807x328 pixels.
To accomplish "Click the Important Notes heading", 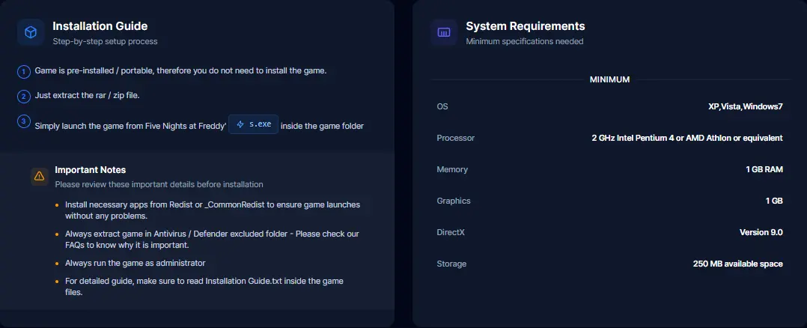I will point(90,170).
